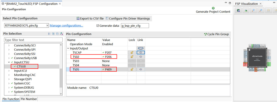Click the g_bsp_pin_cfg data name field
This screenshot has height=102, width=277.
[135, 26]
